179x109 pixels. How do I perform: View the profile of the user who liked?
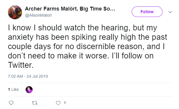point(29,90)
